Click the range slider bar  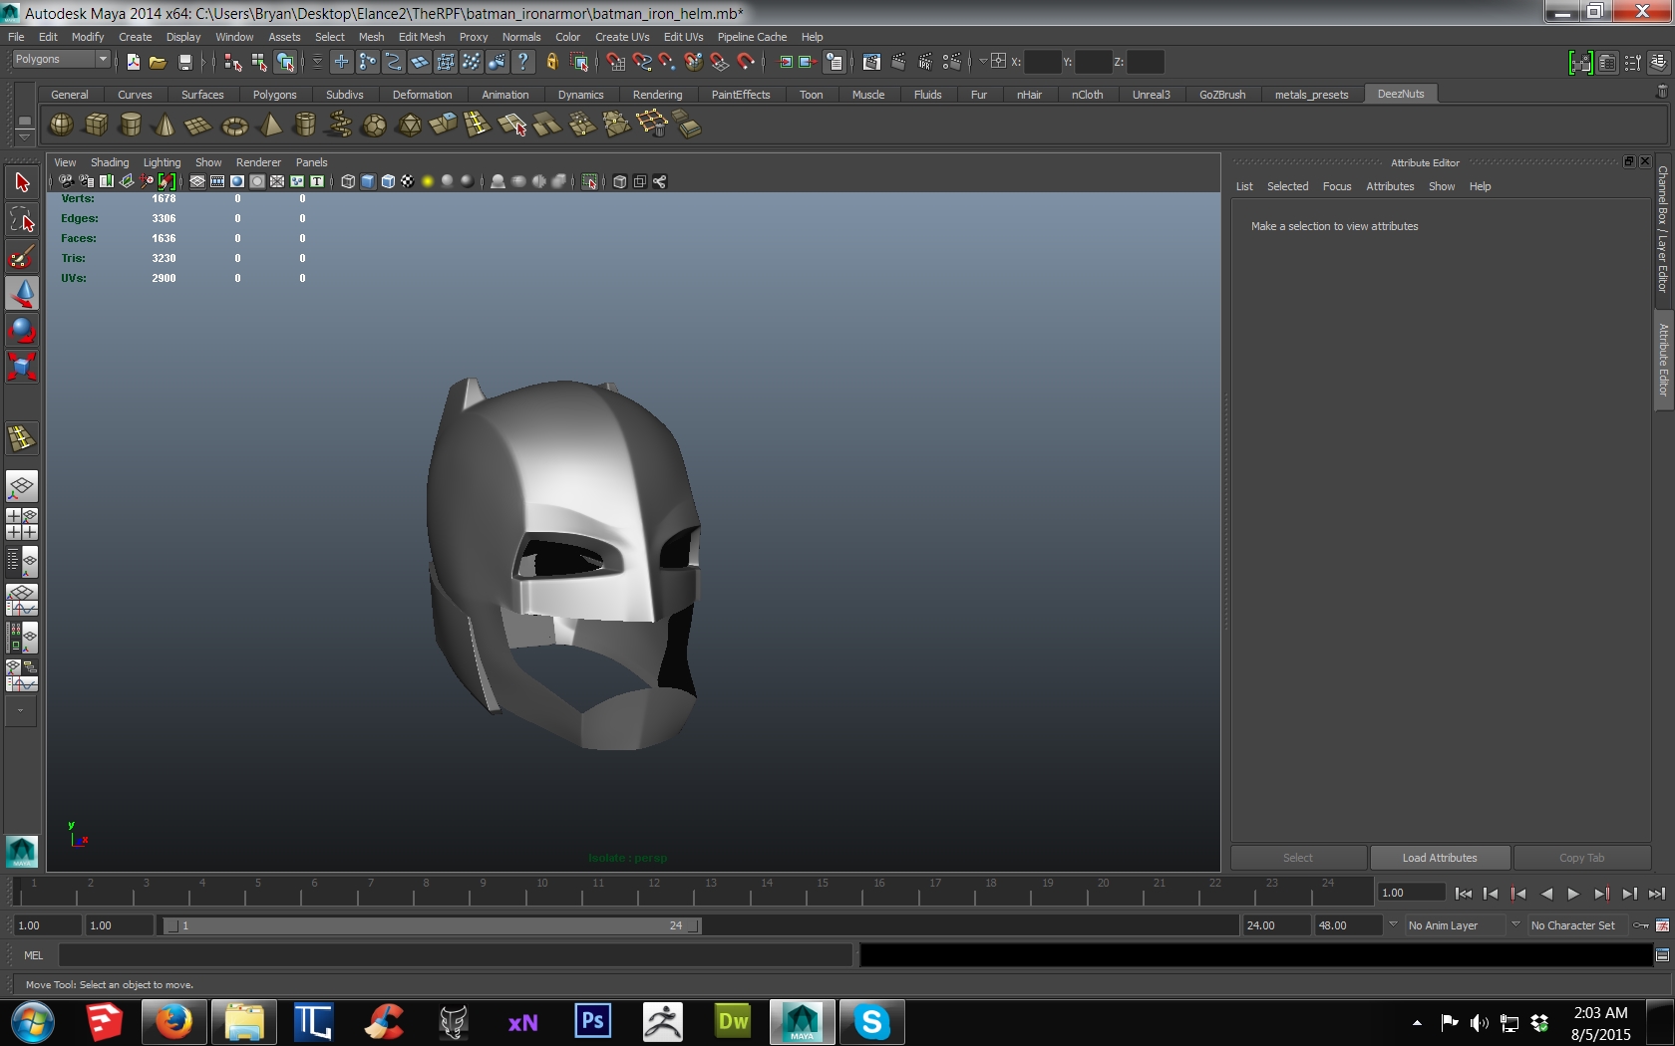[432, 925]
